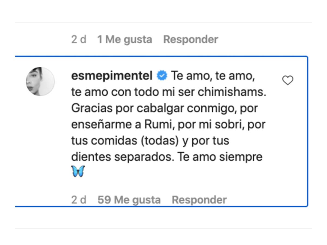Viewport: 327px width, 245px height.
Task: Click the word "chimishams" in the comment
Action: pos(232,92)
